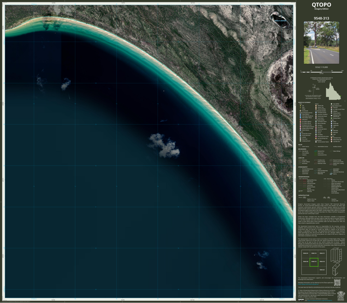Click the green highlighted current sheet index cell
This screenshot has height=303, width=347.
point(314,262)
